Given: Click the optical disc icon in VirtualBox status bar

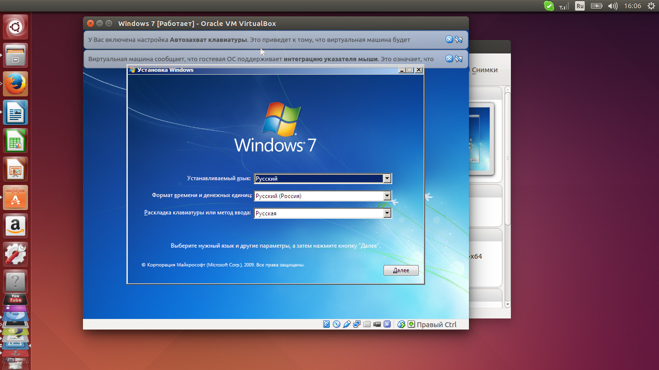Looking at the screenshot, I should tap(337, 324).
